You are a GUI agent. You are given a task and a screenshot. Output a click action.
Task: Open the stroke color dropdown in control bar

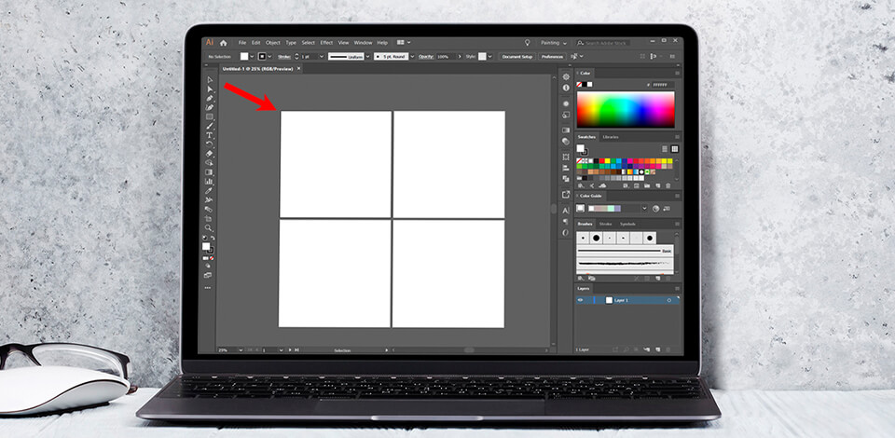tap(269, 57)
